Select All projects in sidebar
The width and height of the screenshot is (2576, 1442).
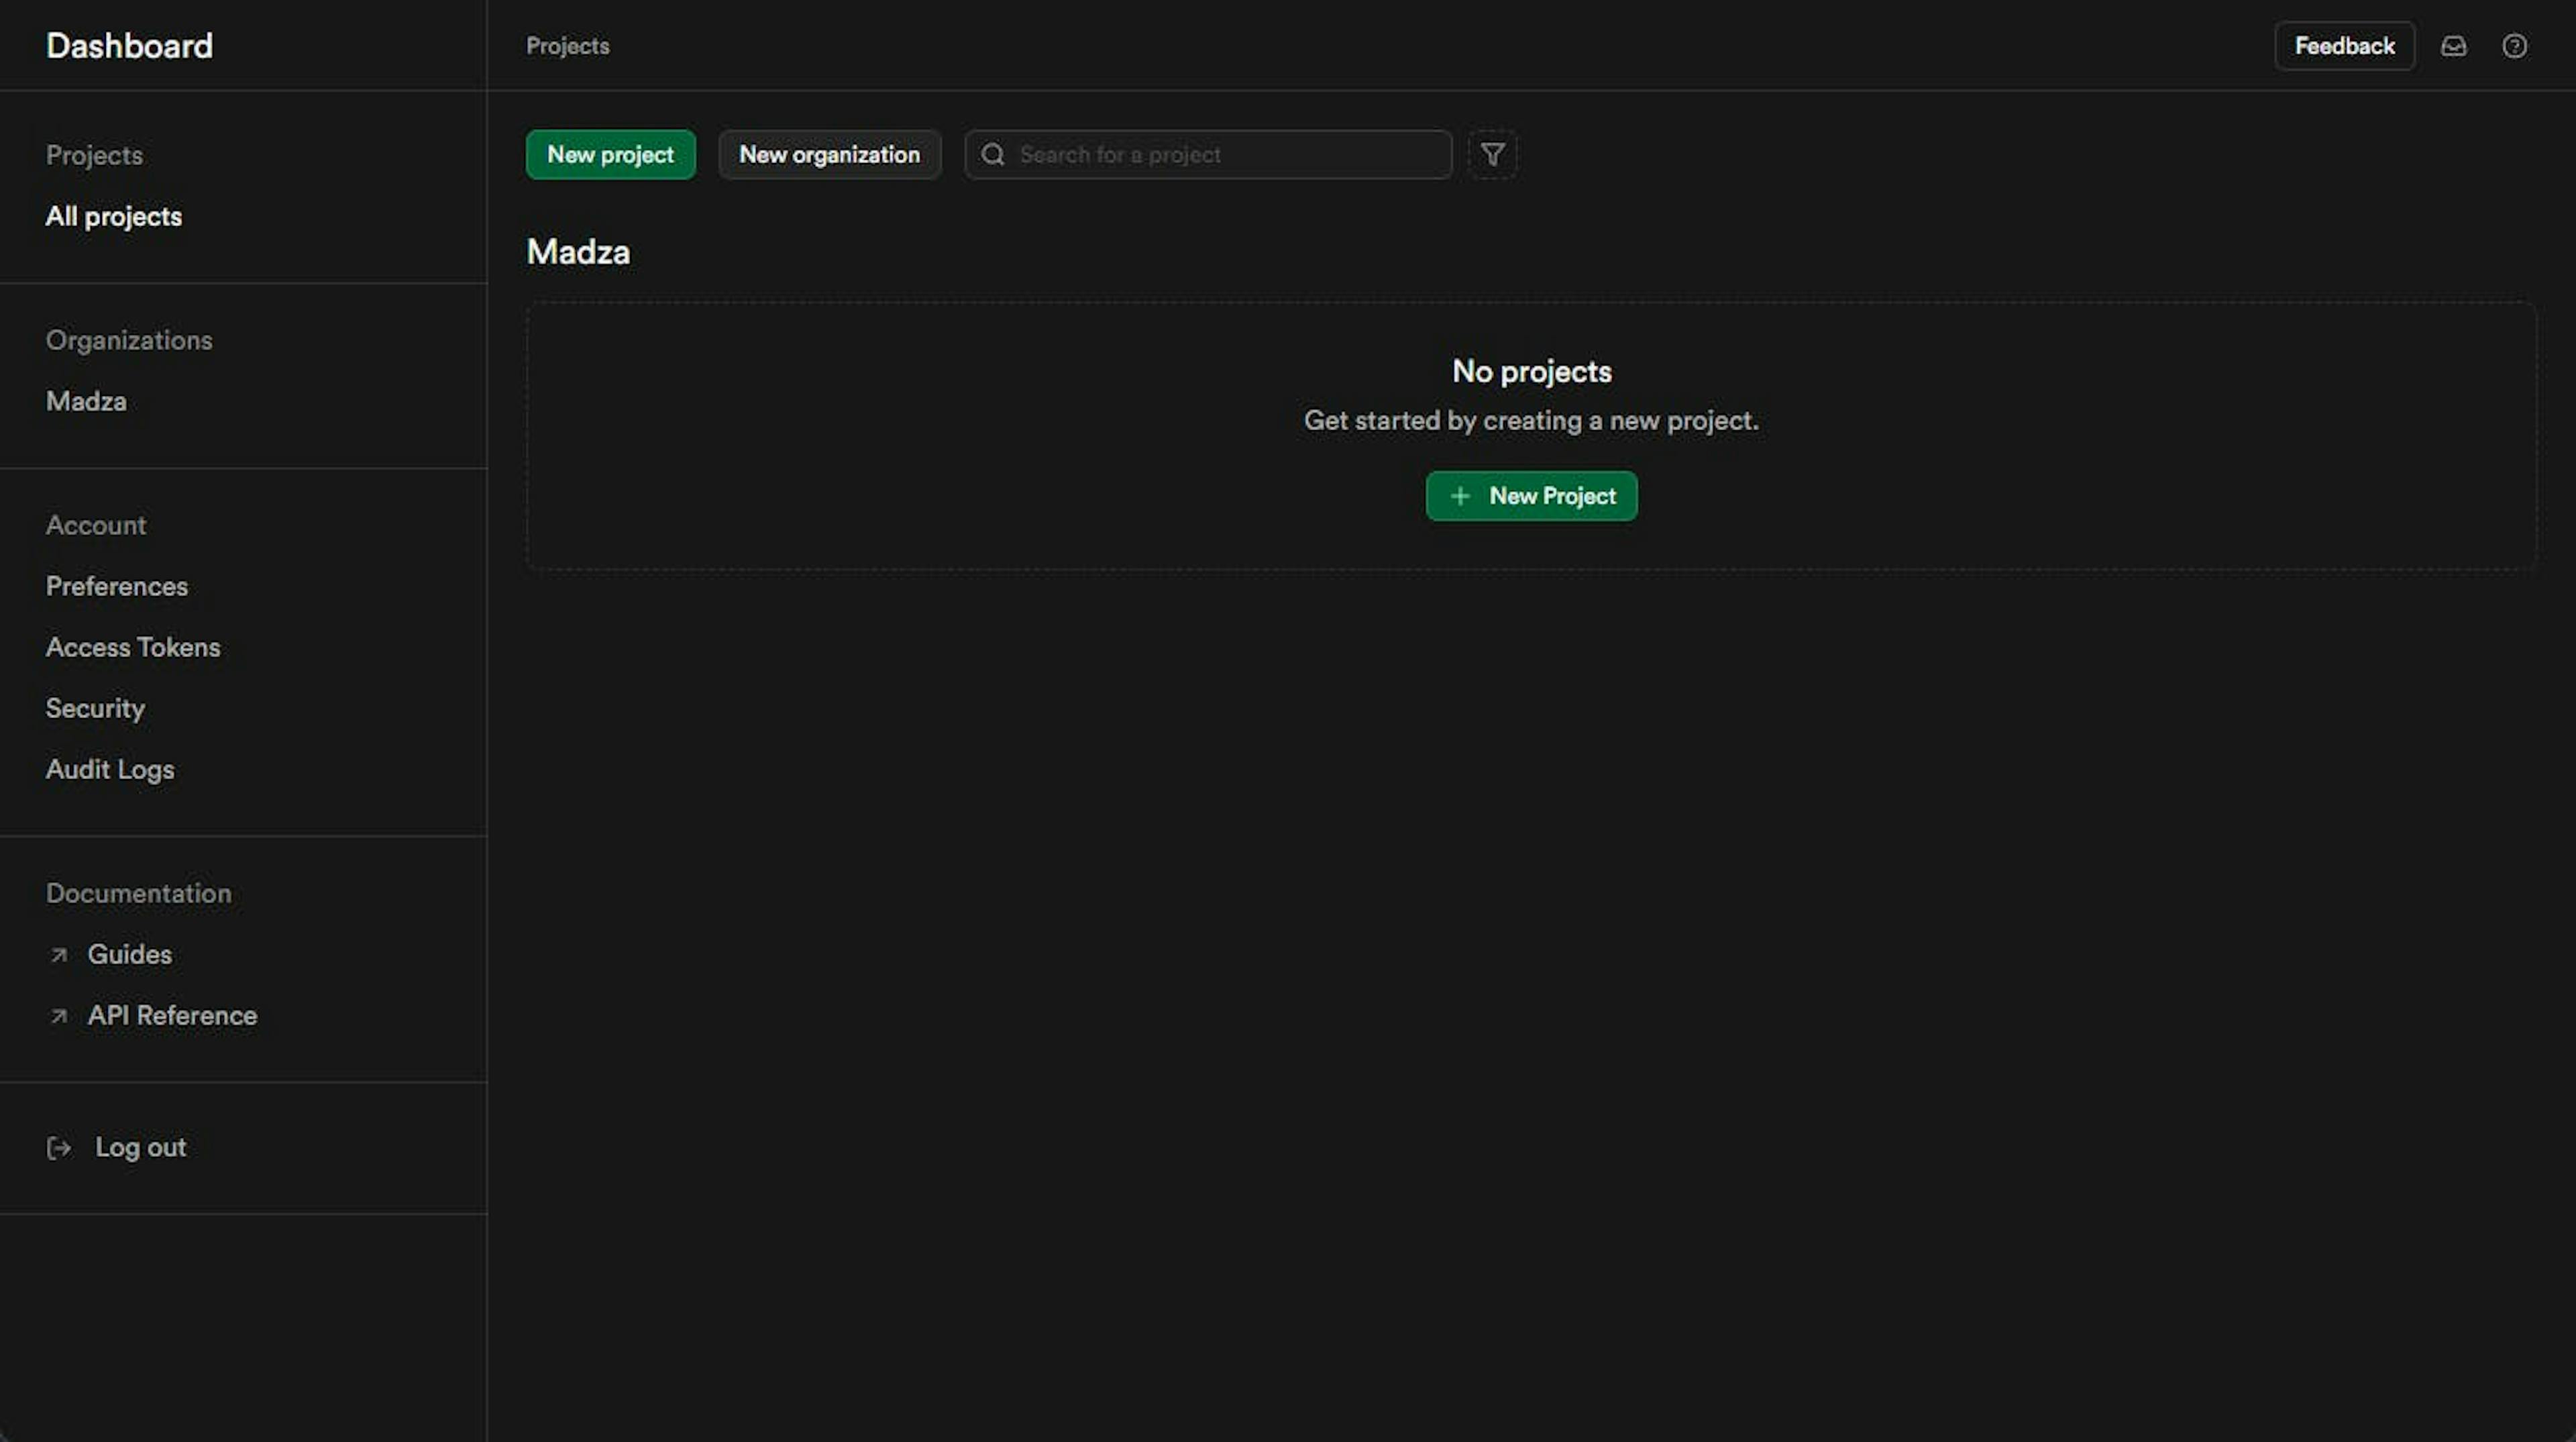pos(114,217)
